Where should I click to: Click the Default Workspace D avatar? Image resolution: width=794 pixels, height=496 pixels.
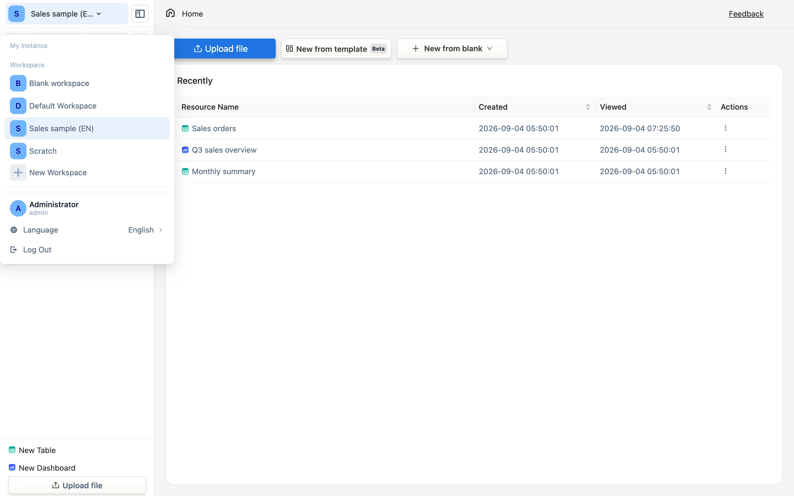click(x=18, y=106)
